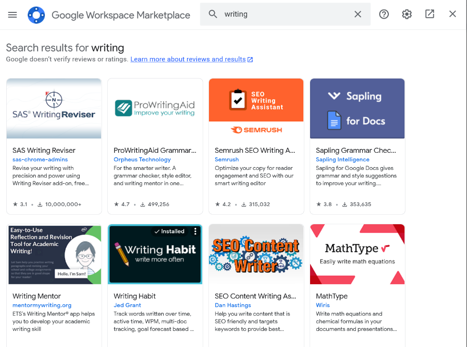Screen dimensions: 467x347
Task: Click the SAS Writing Reviser description text
Action: pyautogui.click(x=51, y=176)
